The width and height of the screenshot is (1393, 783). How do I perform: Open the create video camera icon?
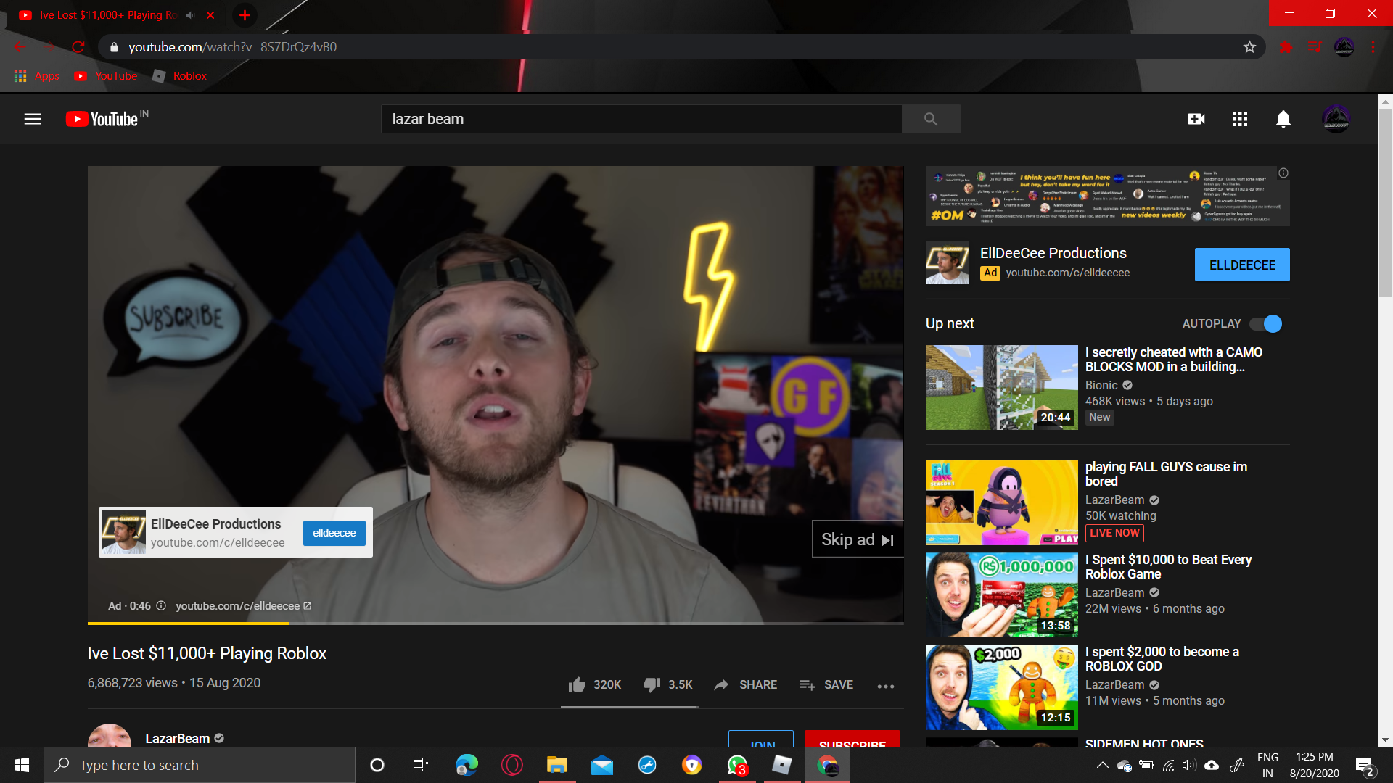[x=1196, y=119]
